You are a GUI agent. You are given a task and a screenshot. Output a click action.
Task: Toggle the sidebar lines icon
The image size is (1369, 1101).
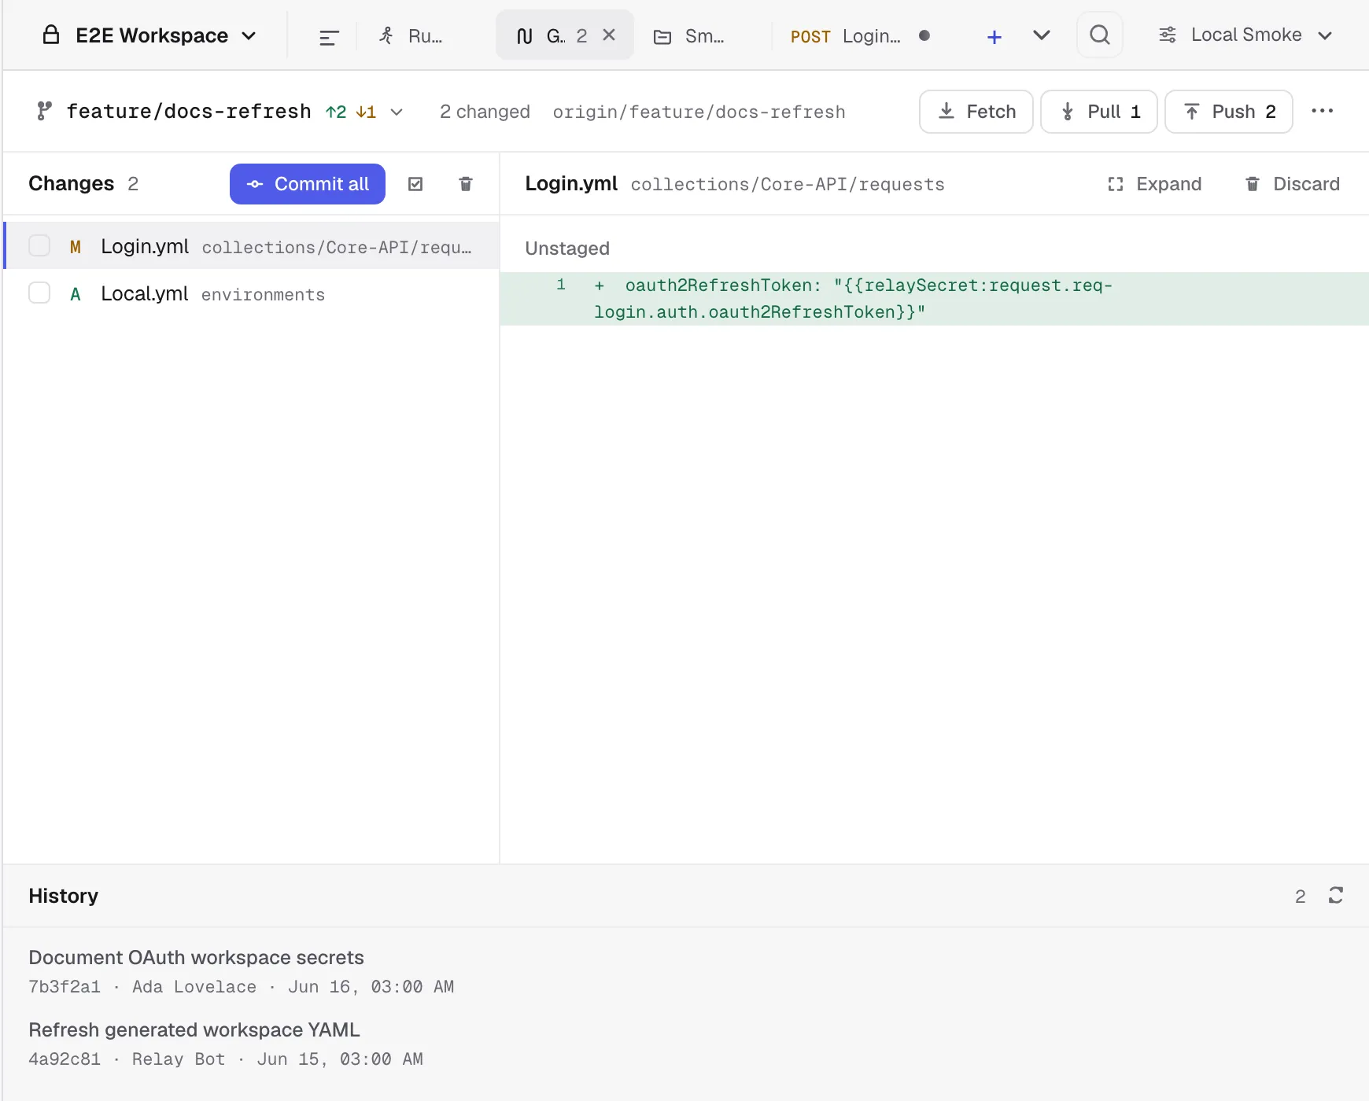click(329, 37)
